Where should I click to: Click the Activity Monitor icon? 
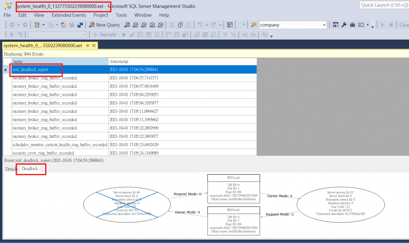pyautogui.click(x=230, y=25)
